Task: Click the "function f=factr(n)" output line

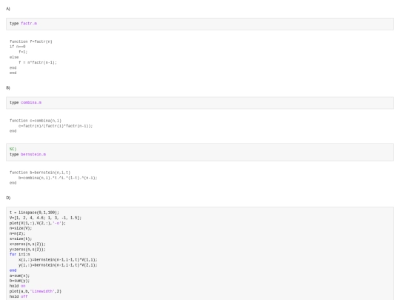Action: 31,41
